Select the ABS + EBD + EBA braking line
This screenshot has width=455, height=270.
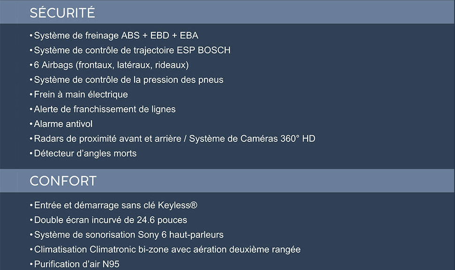point(116,36)
